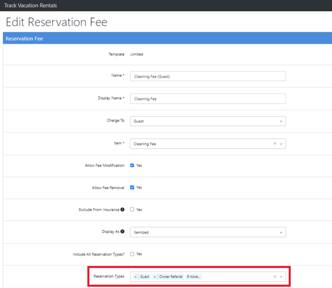Clear all selected Reservation Types
The height and width of the screenshot is (288, 332).
[275, 277]
